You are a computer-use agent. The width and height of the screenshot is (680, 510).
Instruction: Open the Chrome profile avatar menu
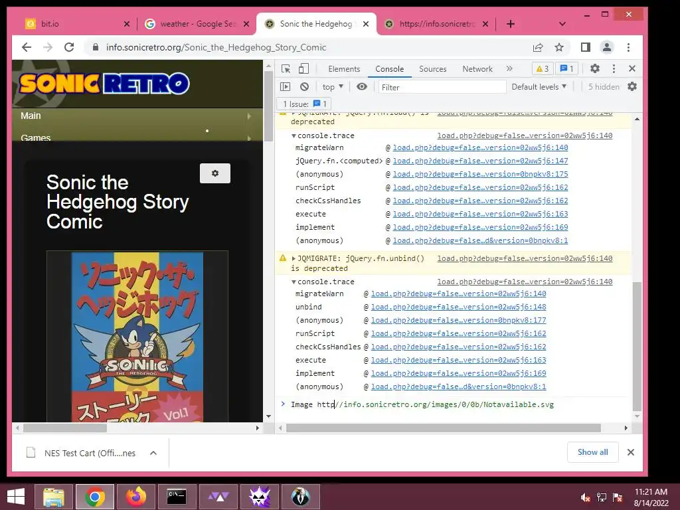[x=607, y=47]
